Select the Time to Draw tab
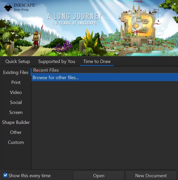 click(97, 61)
